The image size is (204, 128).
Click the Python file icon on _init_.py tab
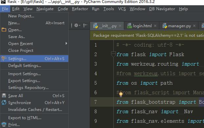(96, 26)
